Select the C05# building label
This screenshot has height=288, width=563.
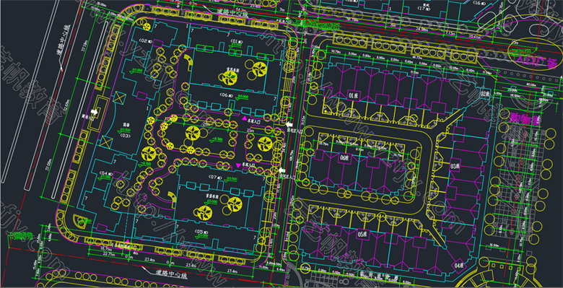(202, 231)
